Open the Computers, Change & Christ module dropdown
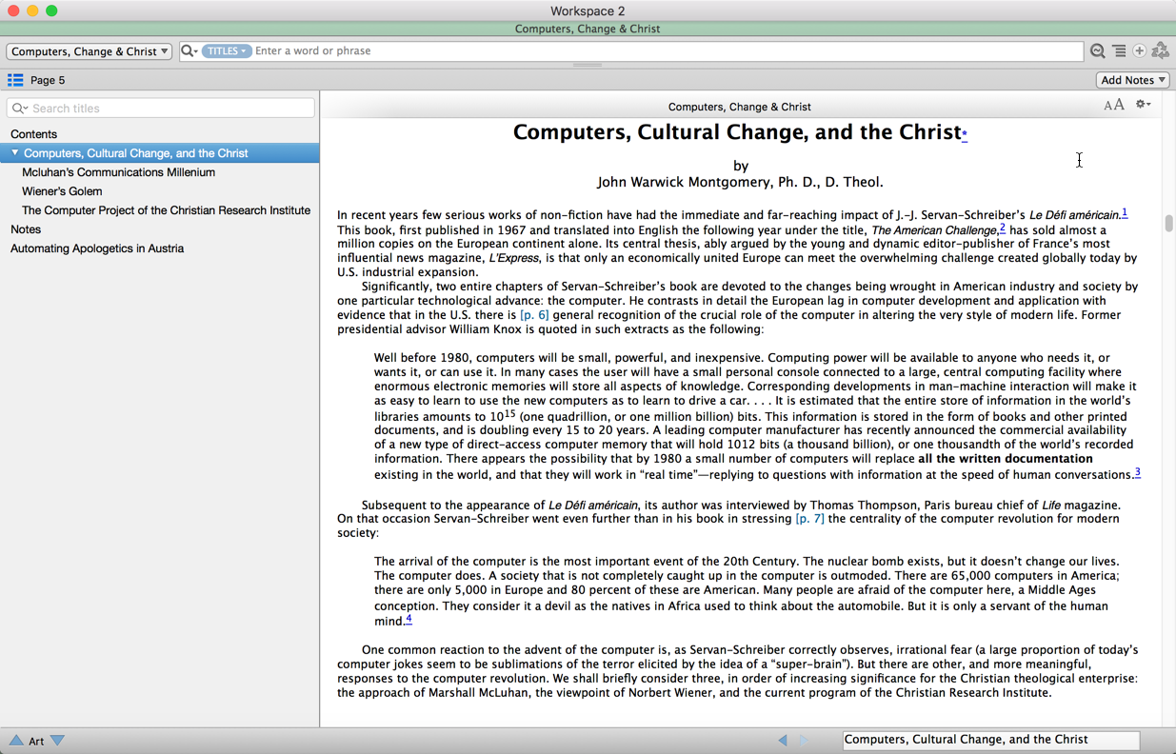 90,51
